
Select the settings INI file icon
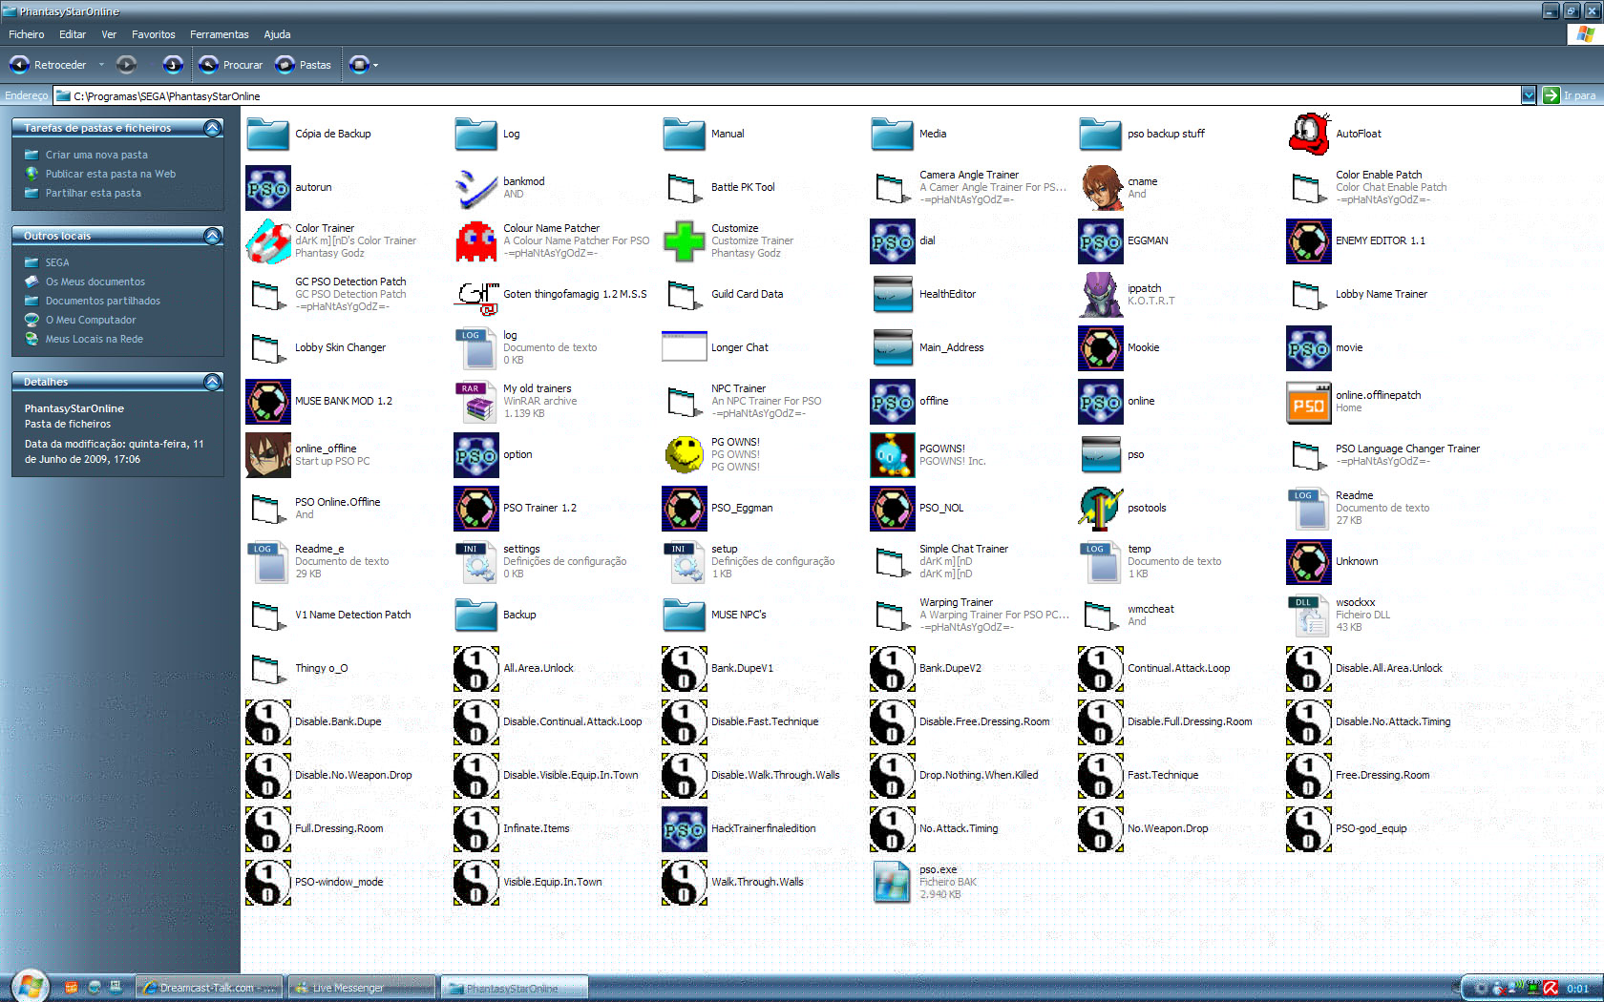[475, 561]
